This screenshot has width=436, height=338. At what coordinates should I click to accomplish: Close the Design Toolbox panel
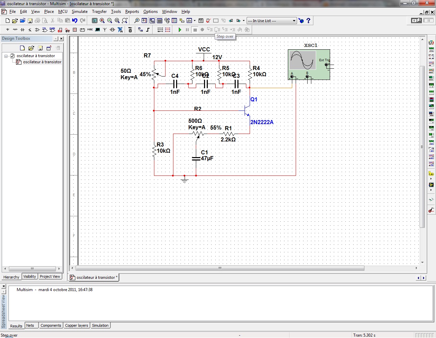61,39
